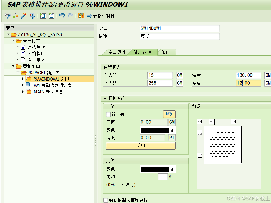The image size is (271, 203).
Task: Open 左边距 unit CM field
Action: 180,75
